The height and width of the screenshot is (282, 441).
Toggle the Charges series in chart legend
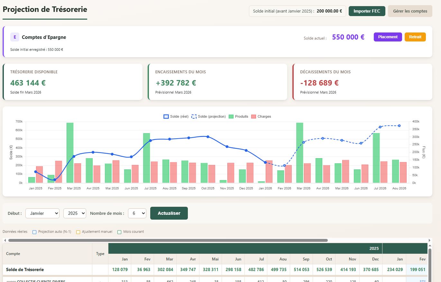coord(261,116)
